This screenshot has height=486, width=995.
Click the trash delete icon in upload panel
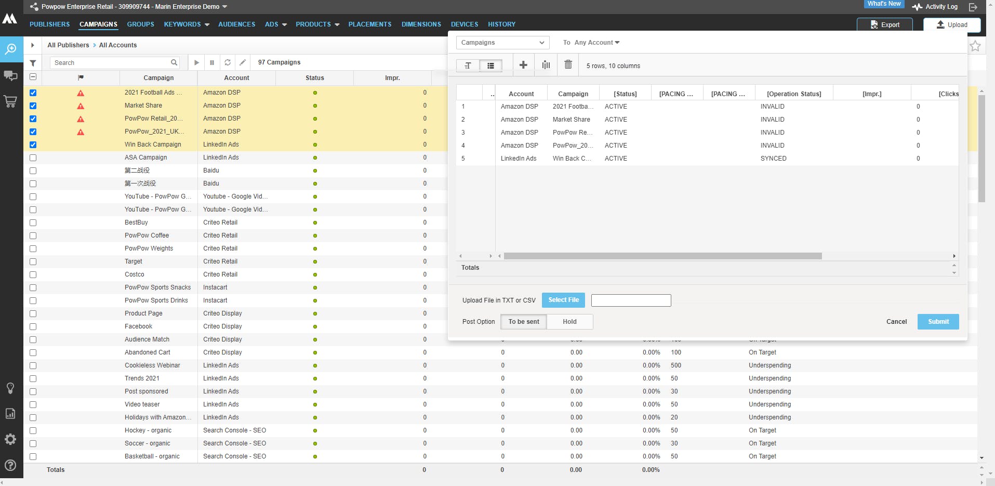tap(568, 65)
